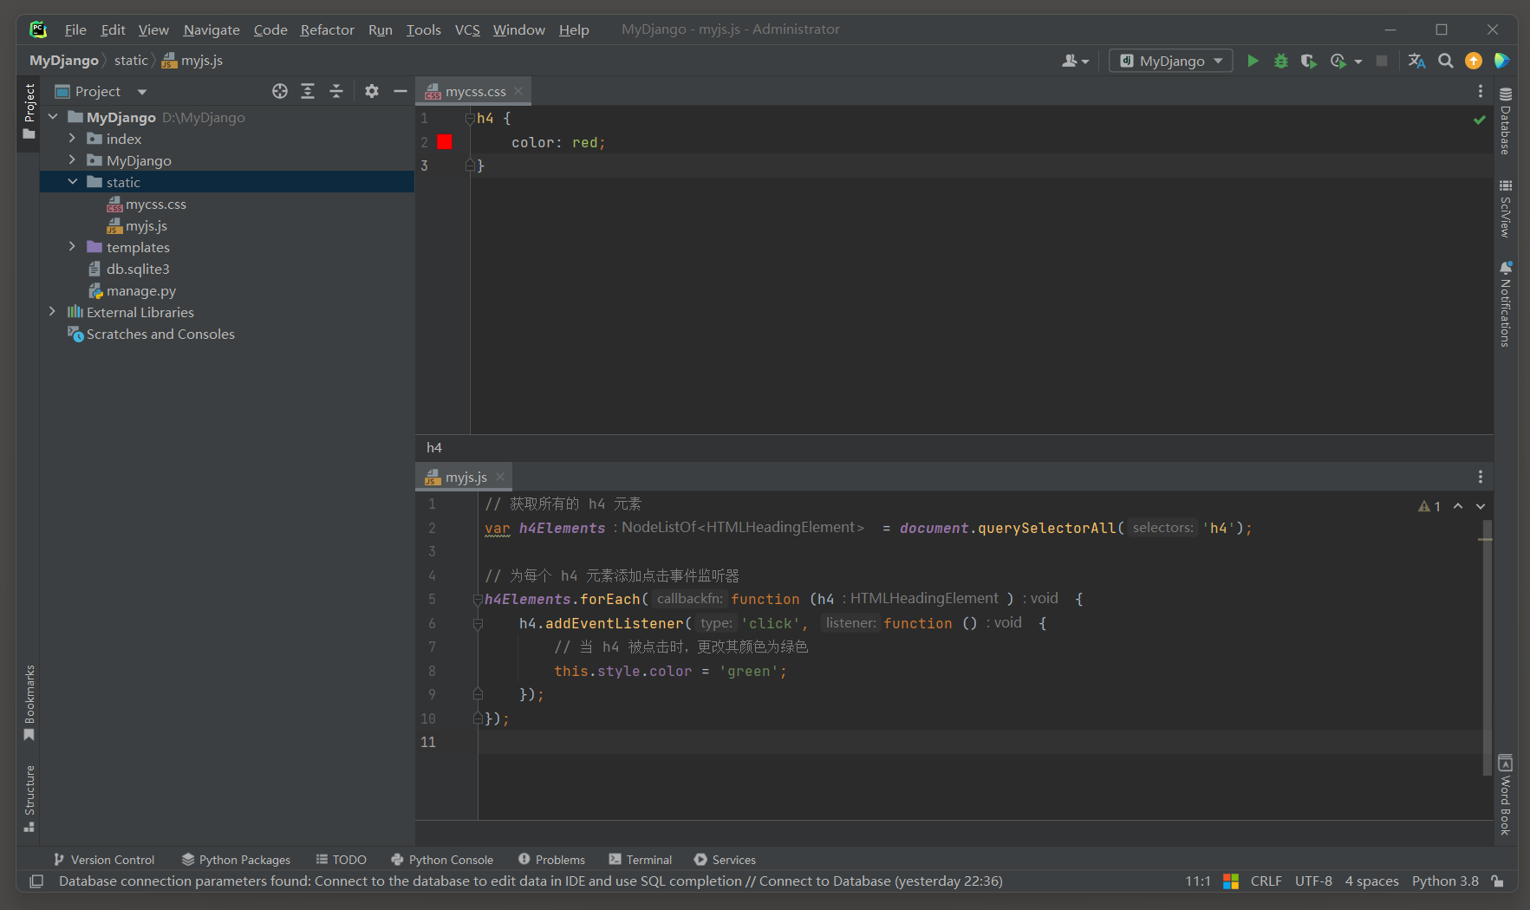Viewport: 1530px width, 910px height.
Task: Collapse the MyDjango root folder
Action: (53, 117)
